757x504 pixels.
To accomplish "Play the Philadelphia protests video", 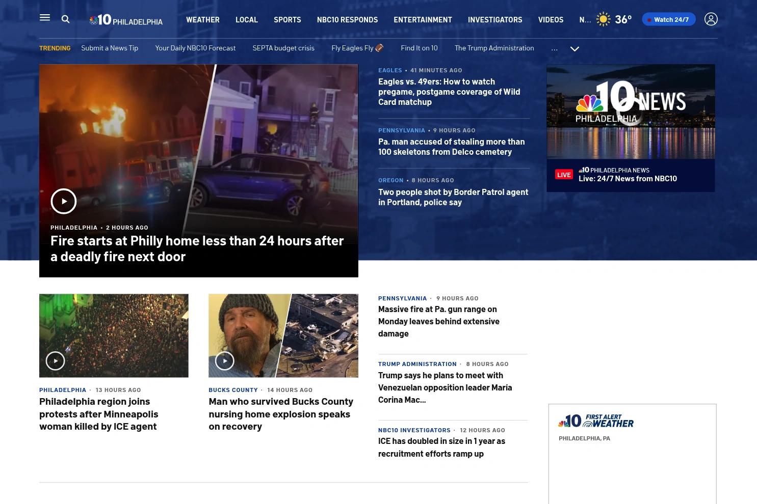I will coord(56,361).
